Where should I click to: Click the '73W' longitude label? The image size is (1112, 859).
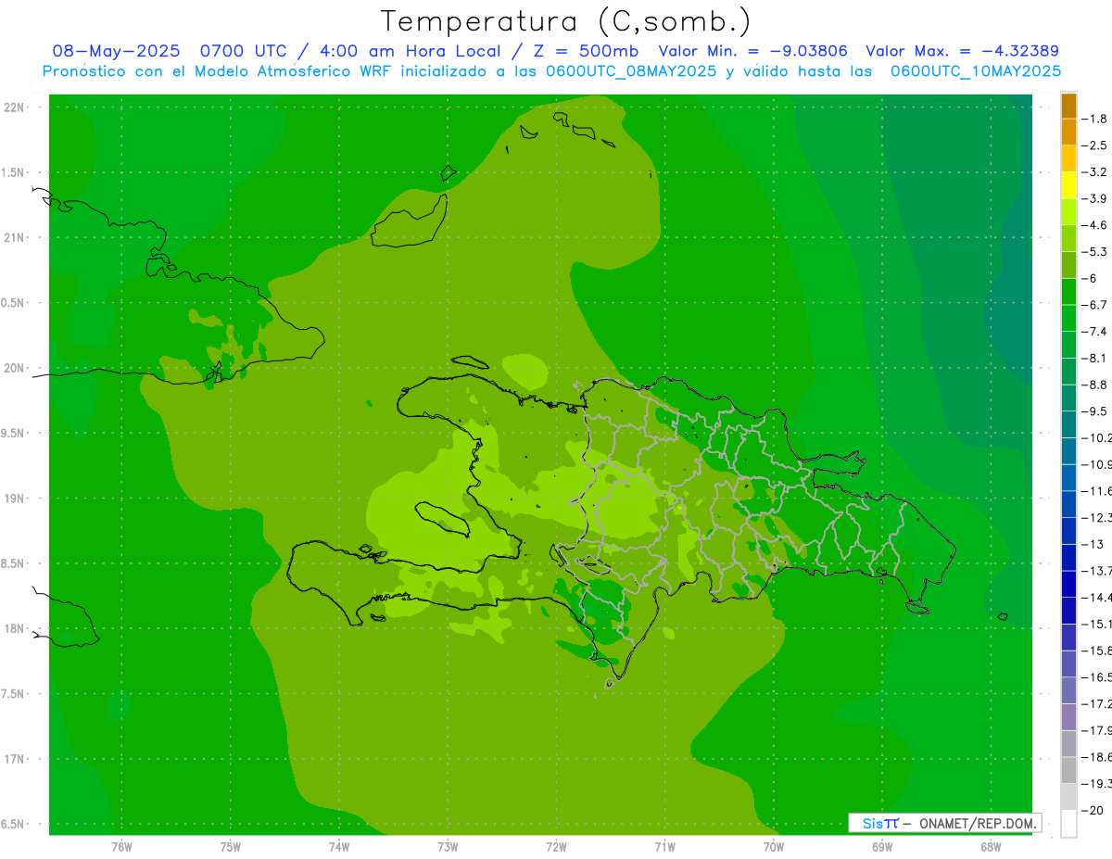448,847
